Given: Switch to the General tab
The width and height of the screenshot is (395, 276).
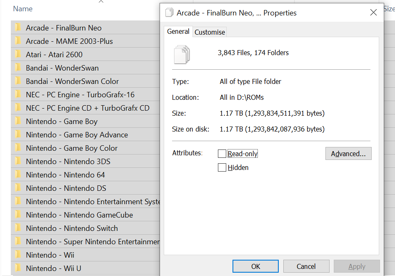Looking at the screenshot, I should [178, 32].
